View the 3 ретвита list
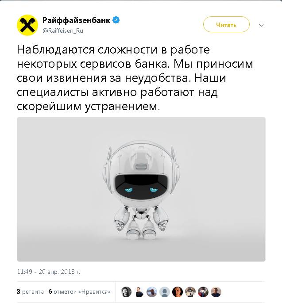 [x=31, y=291]
